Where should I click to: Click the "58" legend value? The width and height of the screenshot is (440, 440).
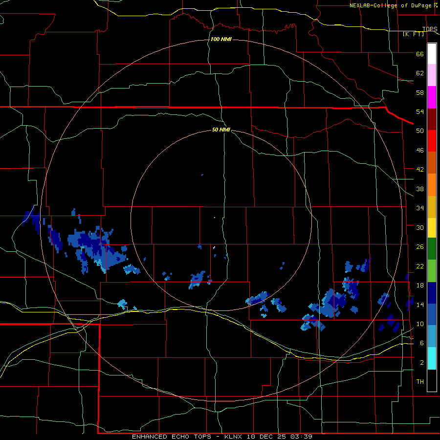[420, 92]
